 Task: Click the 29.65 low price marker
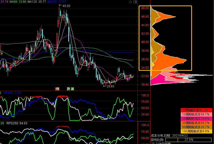(109, 86)
